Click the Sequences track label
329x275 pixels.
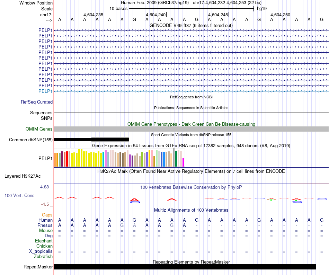coord(41,113)
